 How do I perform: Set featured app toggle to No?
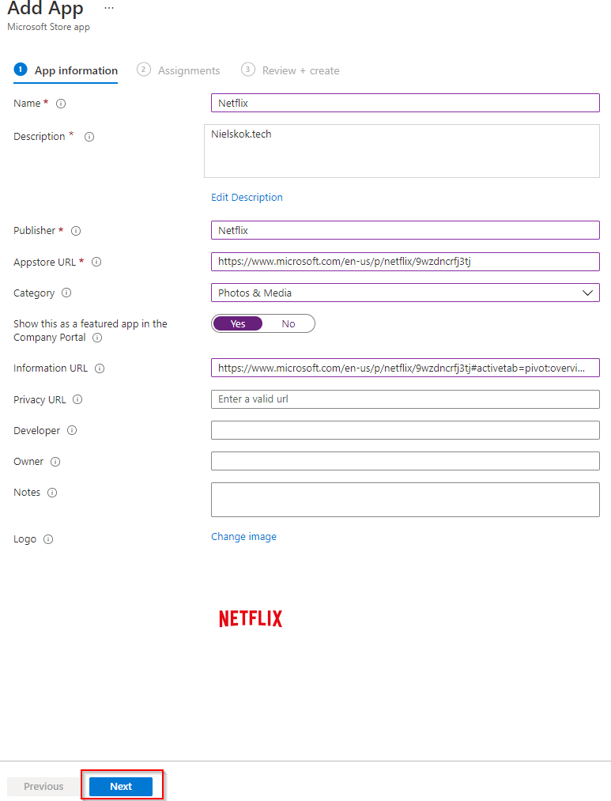click(x=289, y=324)
